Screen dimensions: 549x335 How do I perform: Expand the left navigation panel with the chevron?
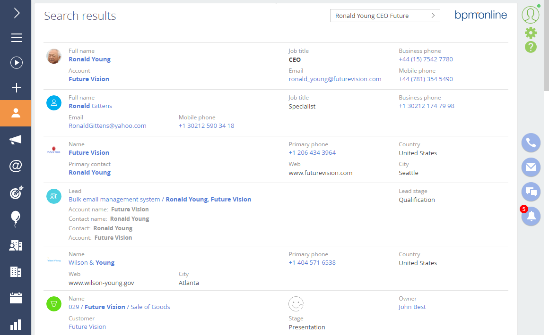point(17,13)
